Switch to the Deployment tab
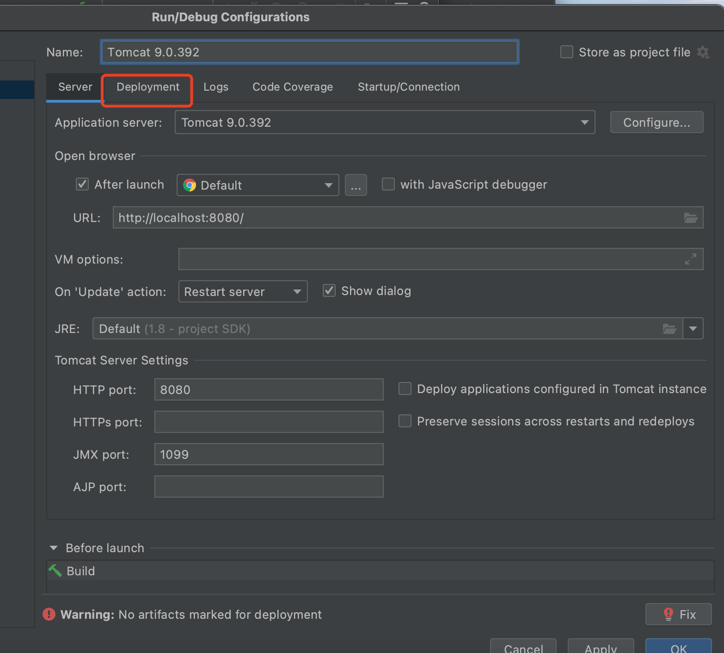The height and width of the screenshot is (653, 724). pos(148,87)
